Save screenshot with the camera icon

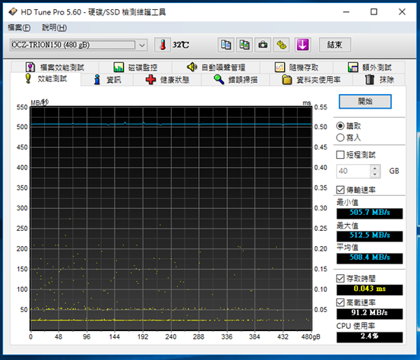(263, 45)
